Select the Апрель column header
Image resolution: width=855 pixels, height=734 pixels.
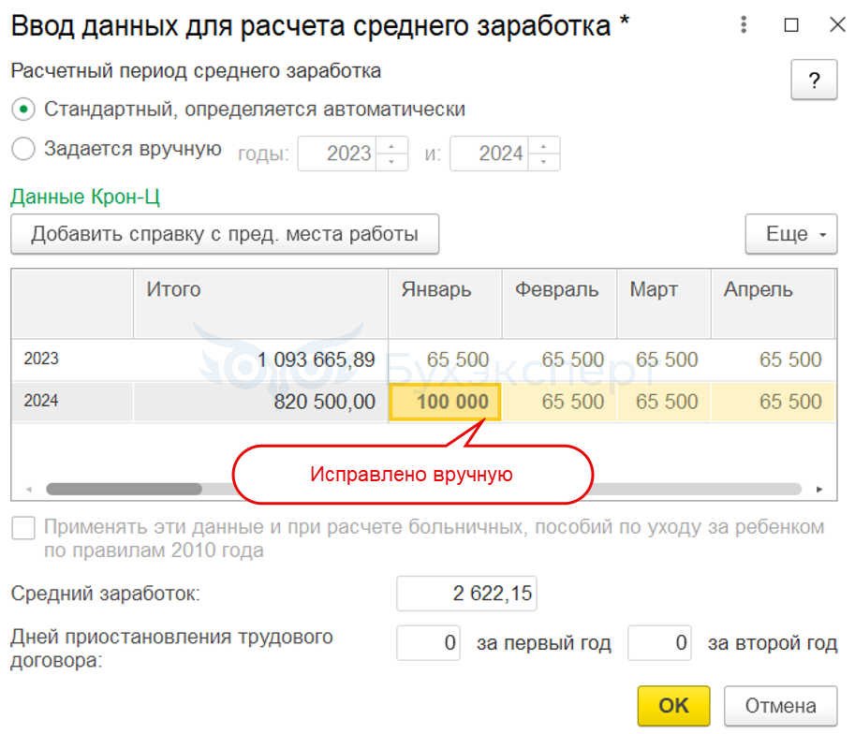click(774, 303)
